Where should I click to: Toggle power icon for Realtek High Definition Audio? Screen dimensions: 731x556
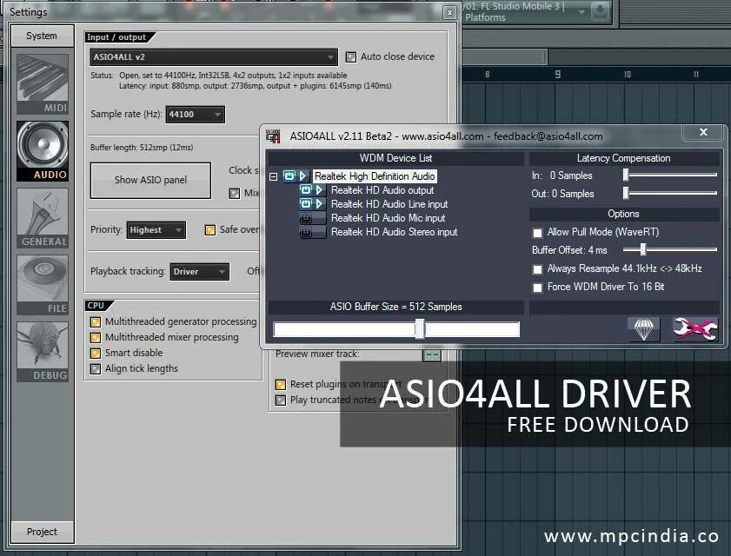click(289, 175)
